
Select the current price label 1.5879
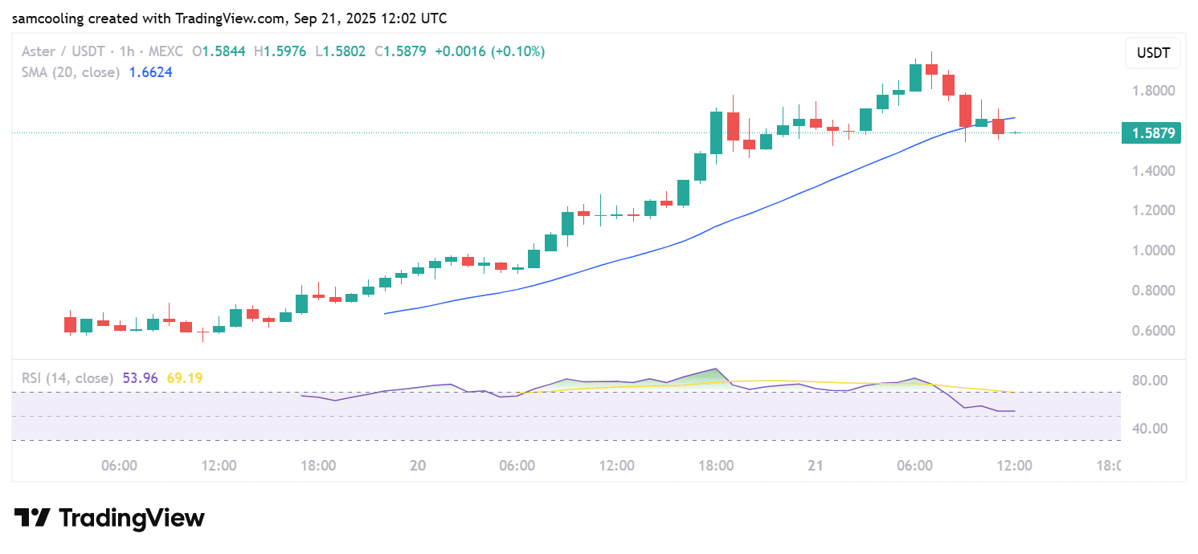pyautogui.click(x=1151, y=133)
